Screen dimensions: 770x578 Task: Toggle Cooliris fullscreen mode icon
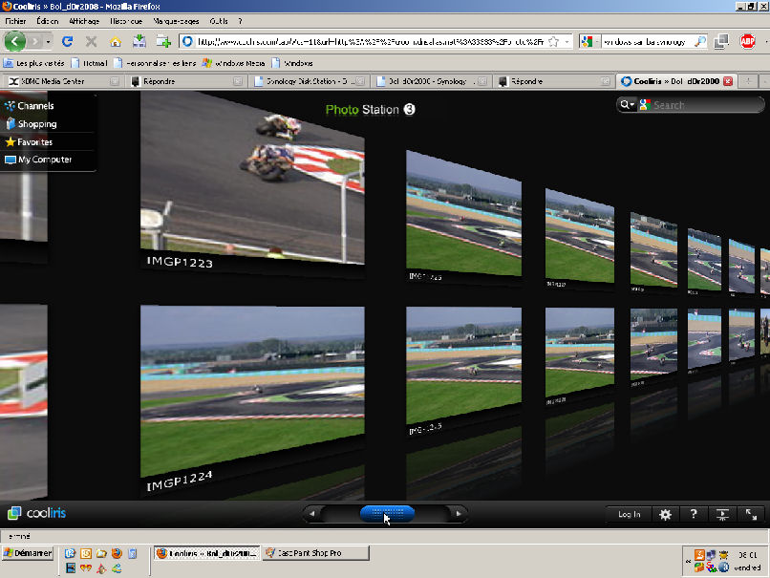click(751, 514)
